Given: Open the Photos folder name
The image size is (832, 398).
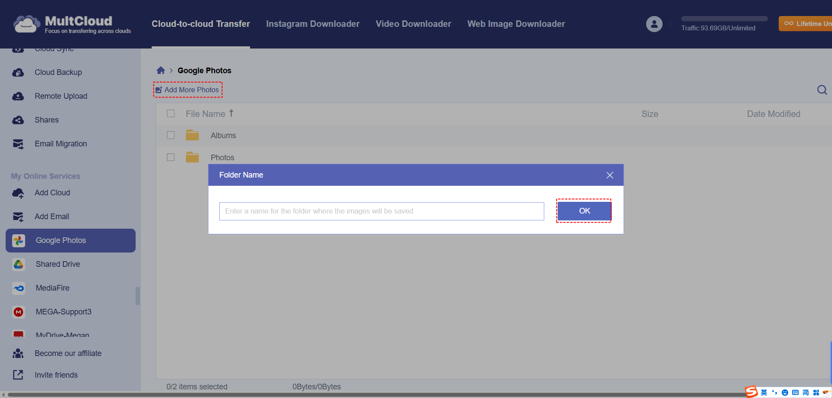Looking at the screenshot, I should coord(222,158).
